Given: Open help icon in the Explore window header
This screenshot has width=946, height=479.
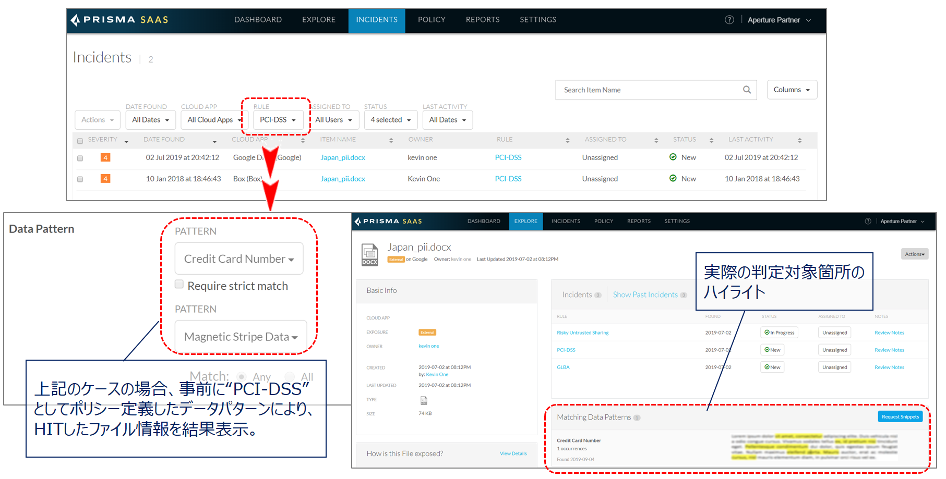Looking at the screenshot, I should [868, 221].
